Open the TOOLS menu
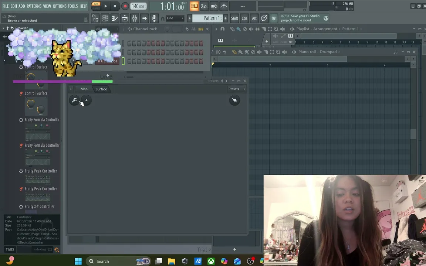This screenshot has width=426, height=266. click(x=73, y=6)
